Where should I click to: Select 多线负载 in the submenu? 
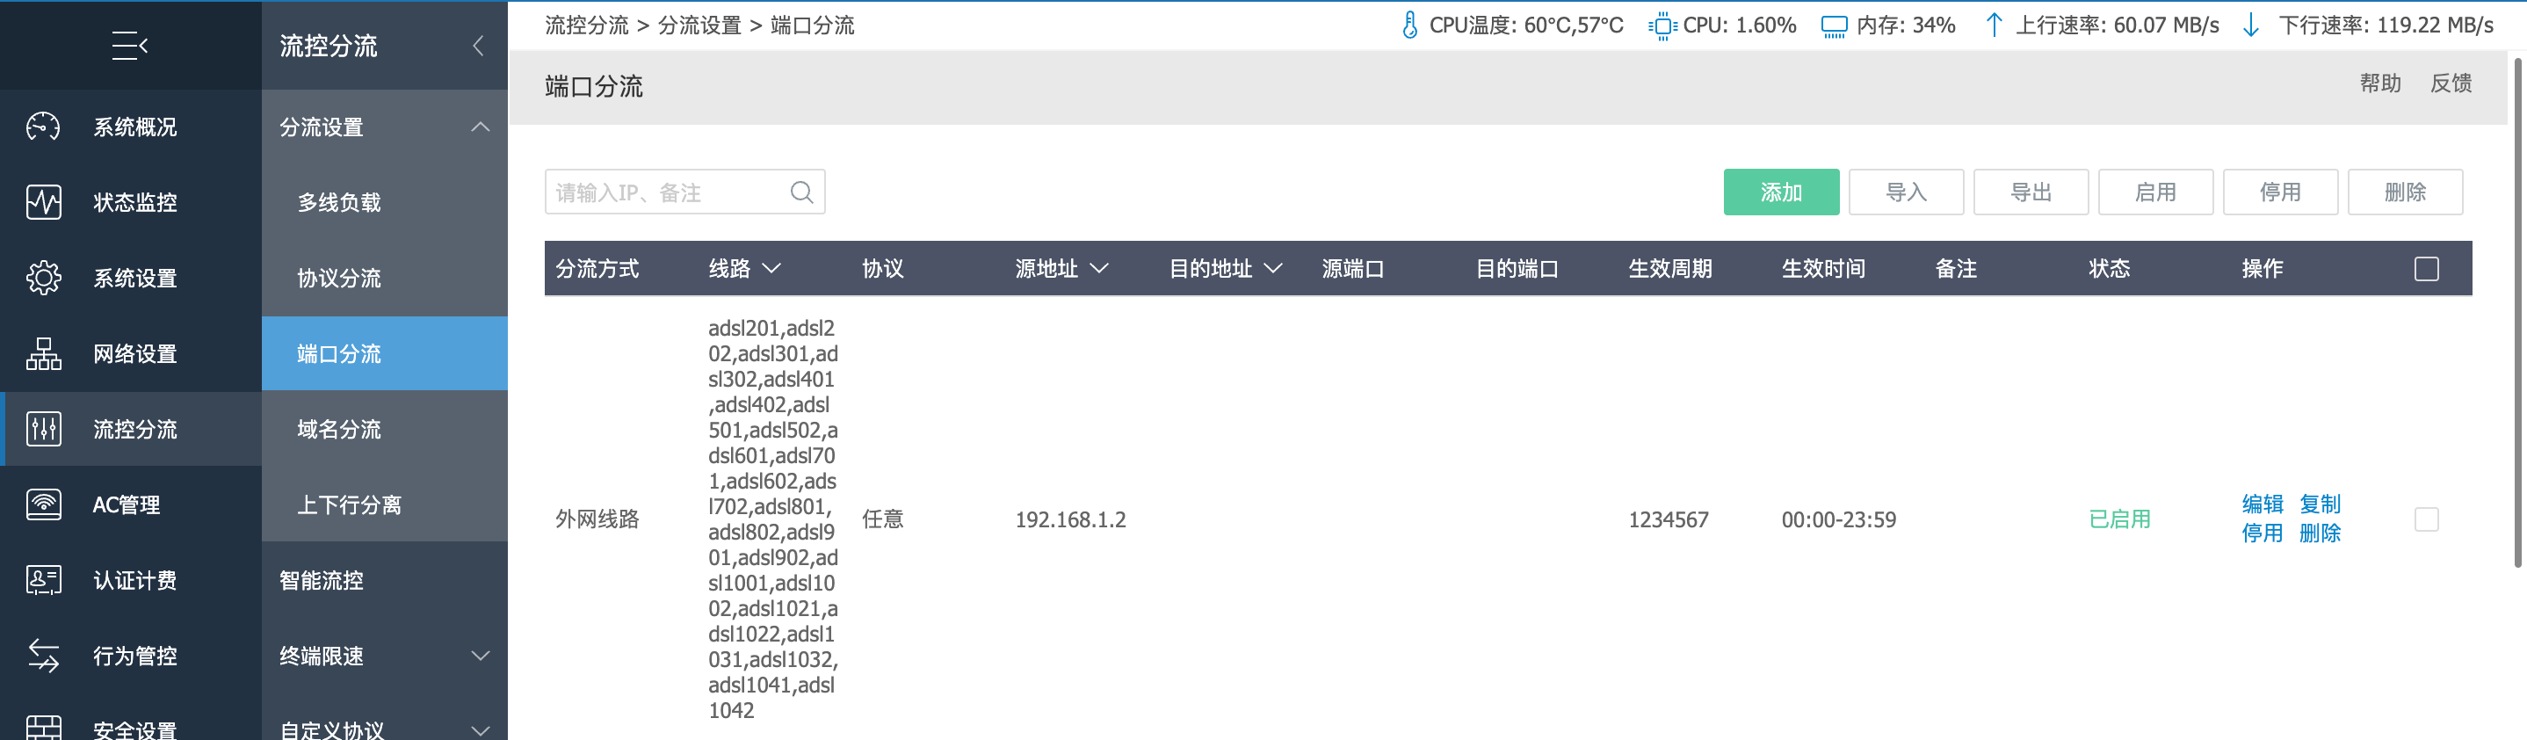(x=339, y=202)
